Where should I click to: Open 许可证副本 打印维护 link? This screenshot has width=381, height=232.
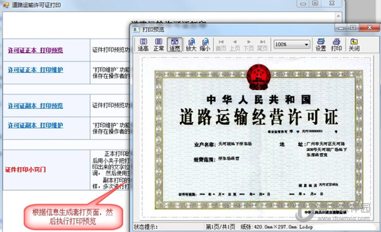[x=36, y=126]
